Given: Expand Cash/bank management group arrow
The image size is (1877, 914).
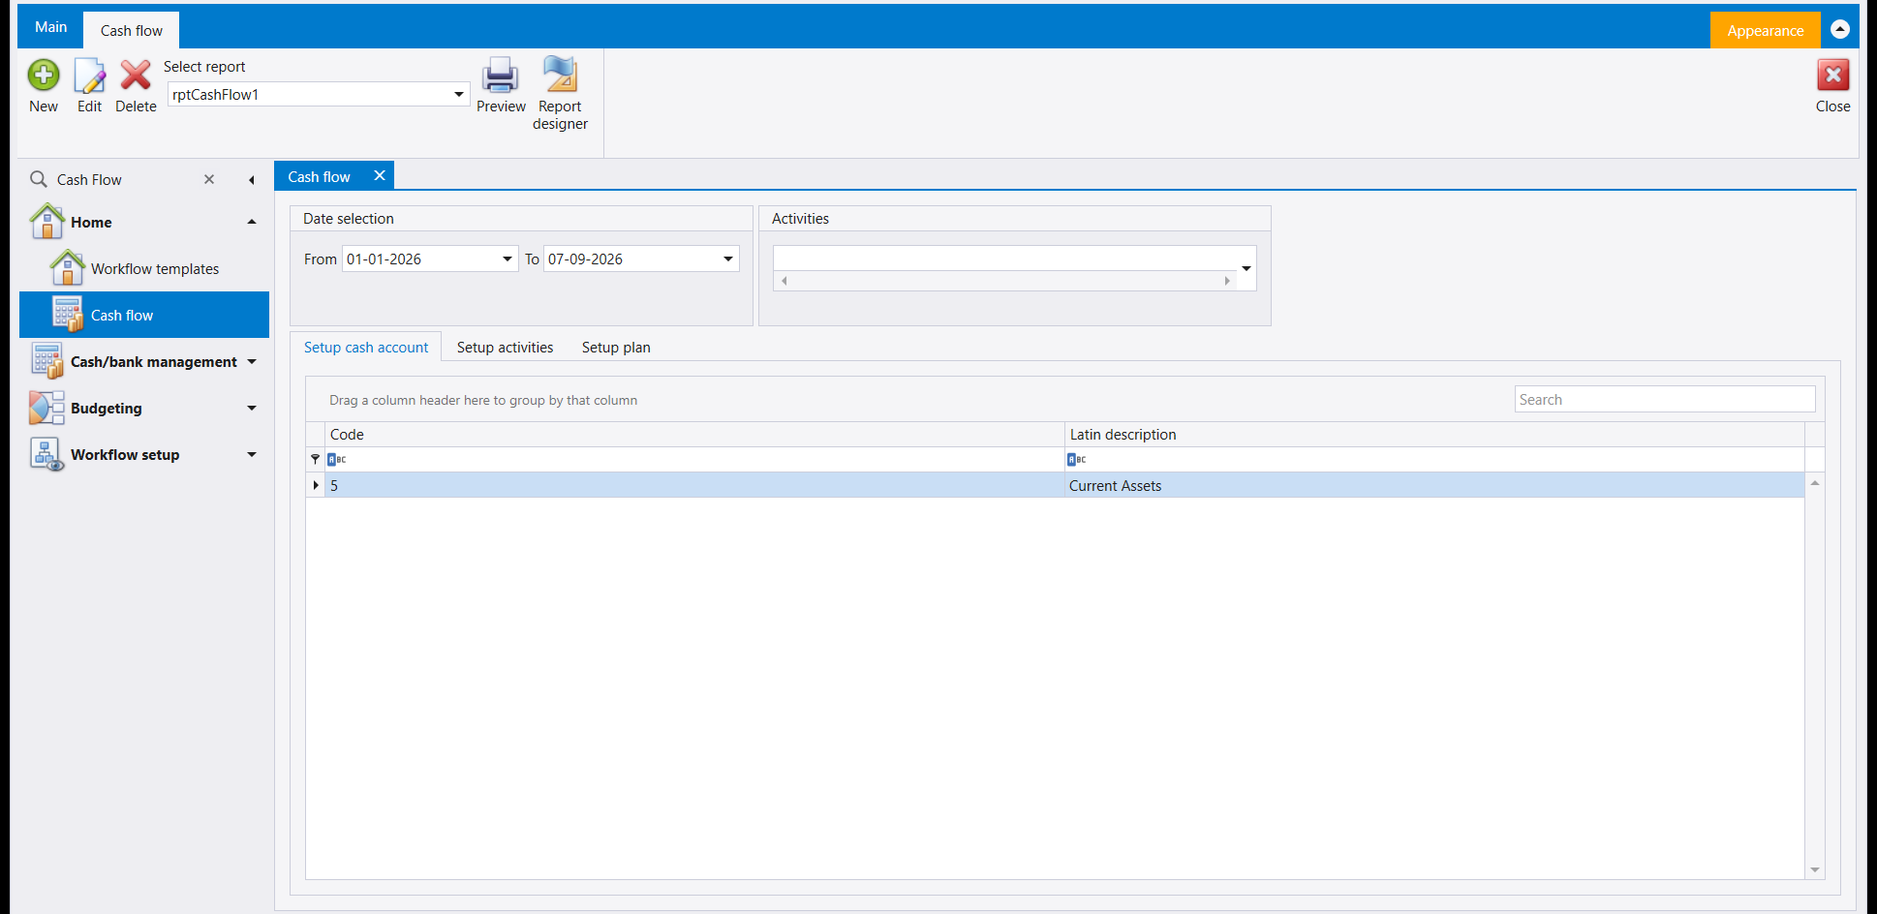Looking at the screenshot, I should click(252, 361).
